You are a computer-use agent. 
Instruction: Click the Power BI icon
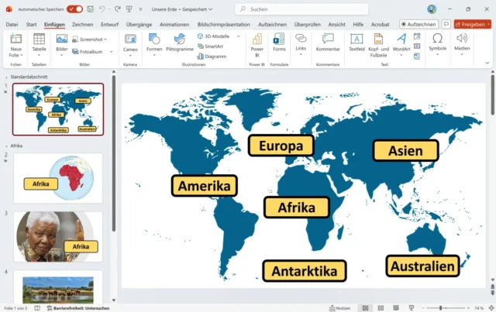pyautogui.click(x=257, y=46)
